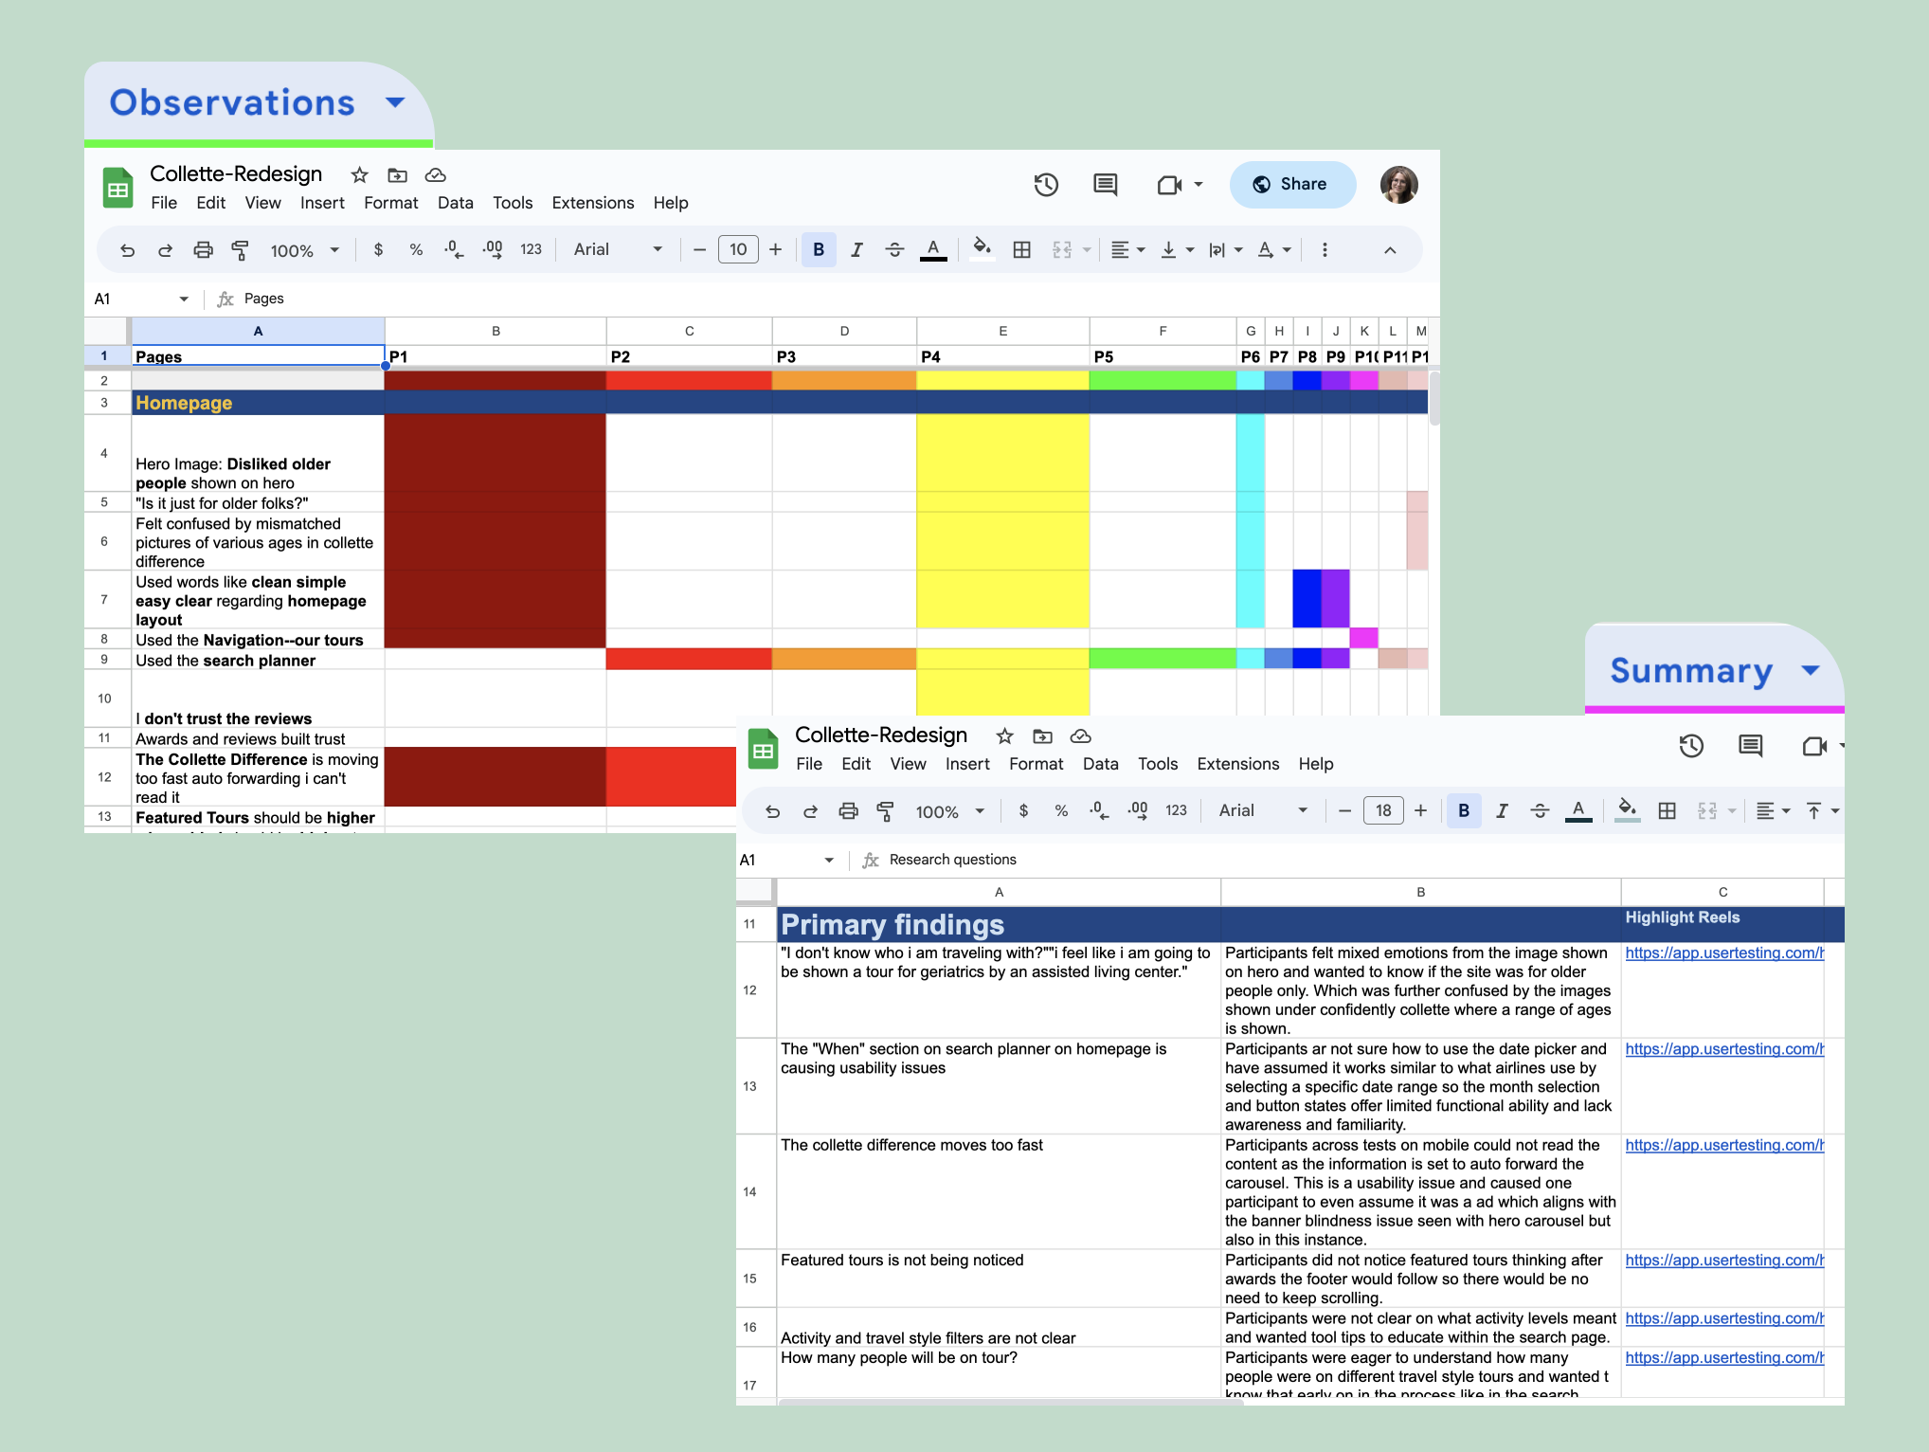
Task: Toggle italic in Summary sheet toolbar
Action: pos(1502,810)
